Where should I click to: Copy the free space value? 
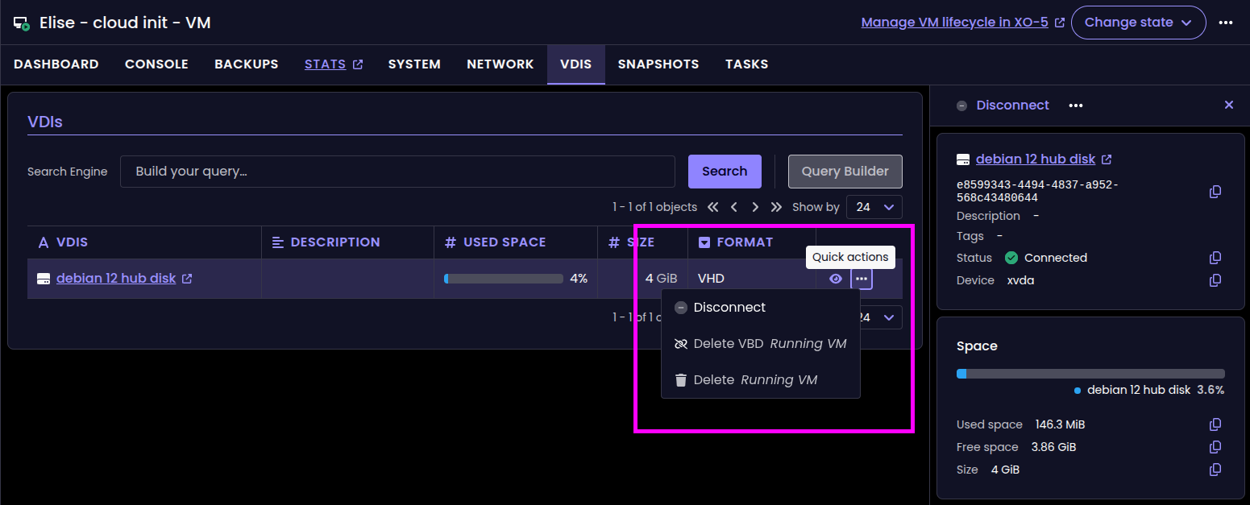(x=1215, y=447)
